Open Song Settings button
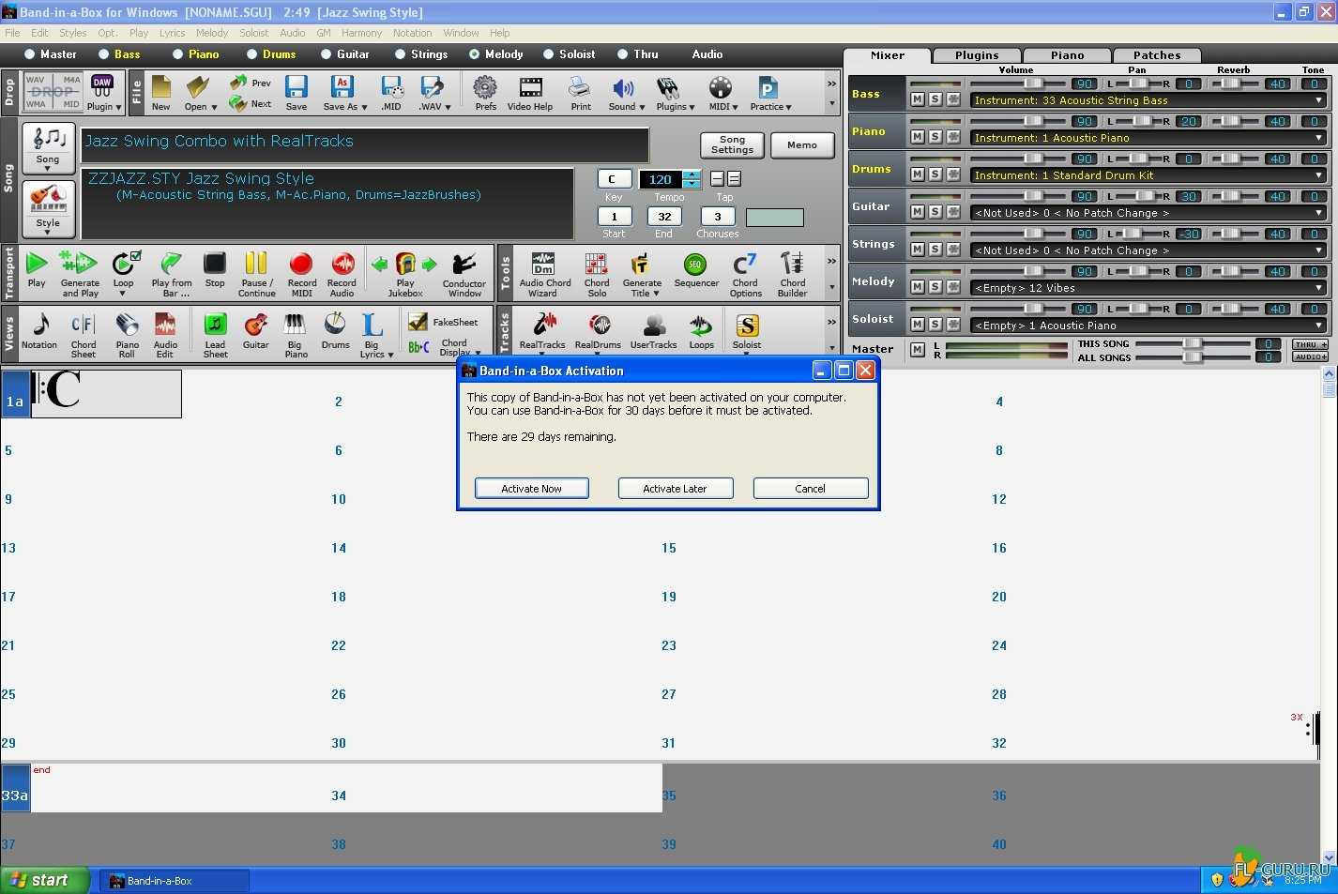The image size is (1338, 894). (732, 144)
